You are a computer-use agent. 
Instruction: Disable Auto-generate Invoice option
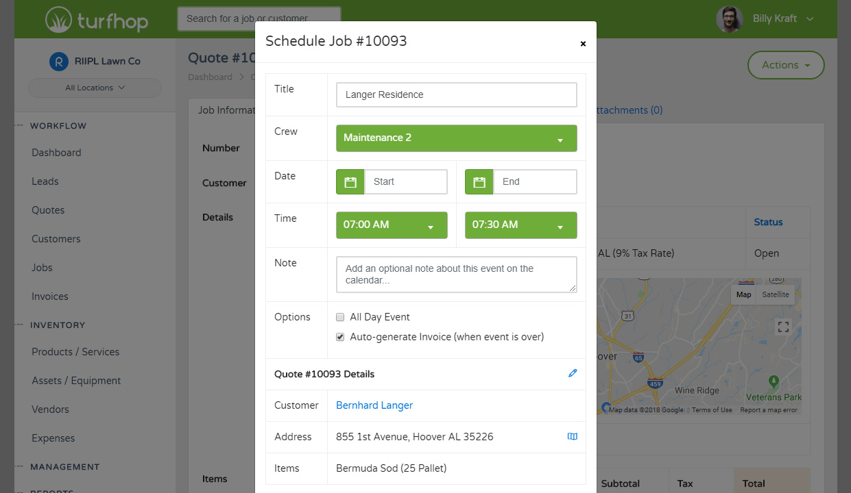[340, 336]
